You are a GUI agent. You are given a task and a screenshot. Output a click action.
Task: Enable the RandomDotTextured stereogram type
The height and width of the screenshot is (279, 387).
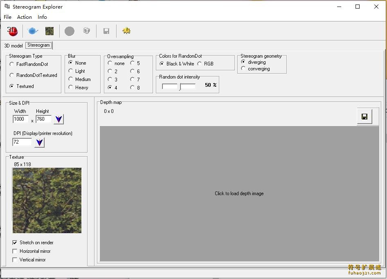point(12,75)
